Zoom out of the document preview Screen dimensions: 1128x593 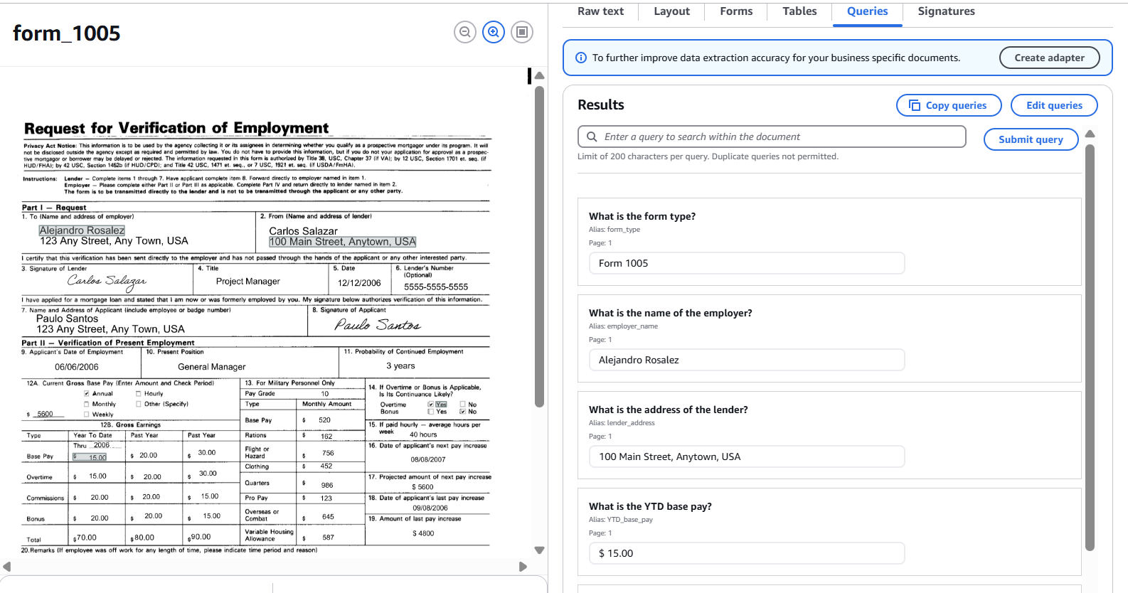(x=465, y=32)
